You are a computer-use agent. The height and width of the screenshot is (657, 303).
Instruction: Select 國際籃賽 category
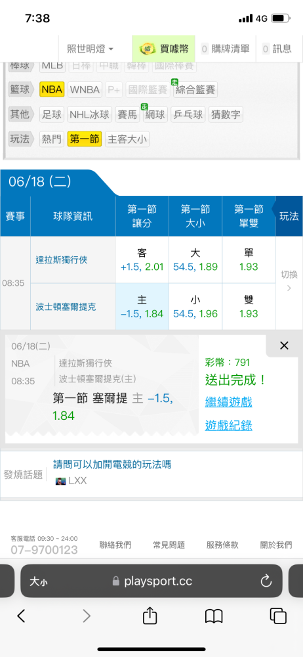[148, 89]
